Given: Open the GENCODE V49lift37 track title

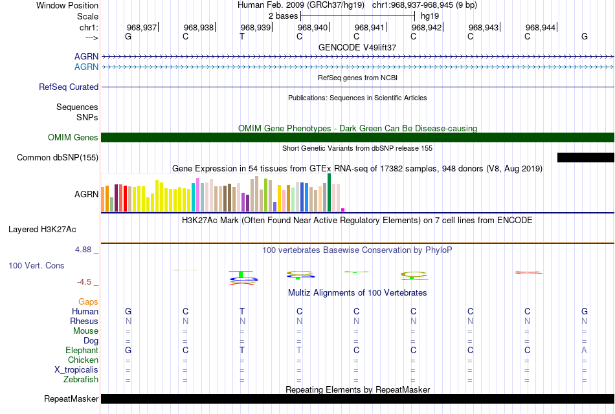Looking at the screenshot, I should [357, 47].
